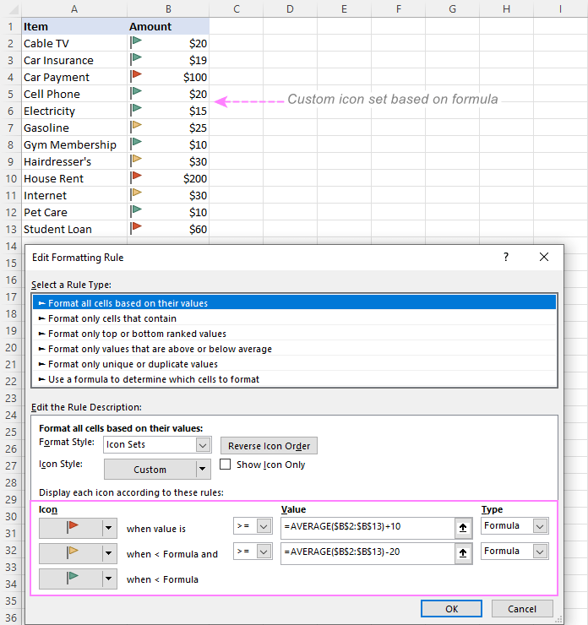Click the AVERAGE+10 formula value field
Screen dimensions: 588x625
[x=367, y=527]
